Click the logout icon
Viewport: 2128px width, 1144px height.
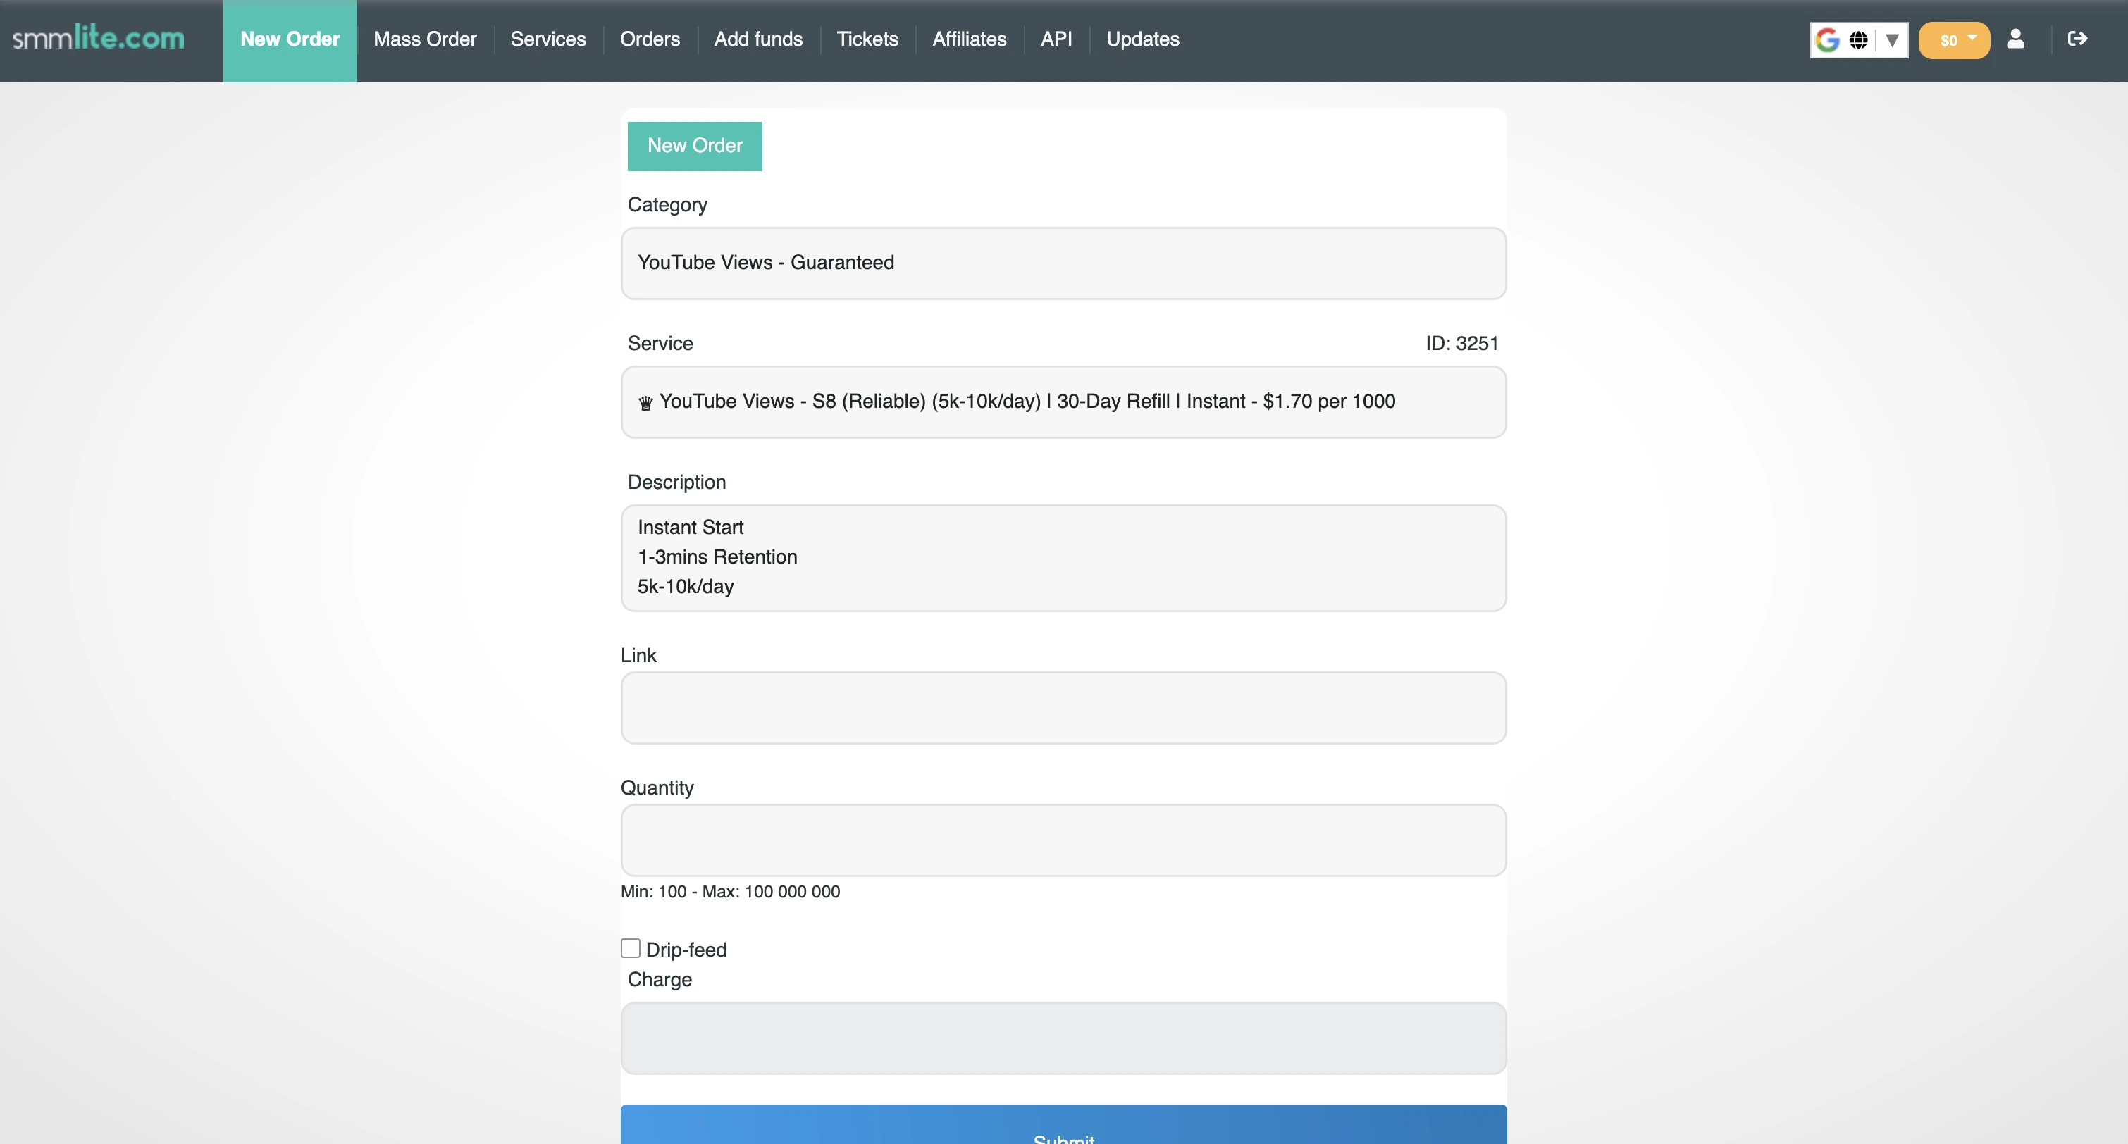2077,39
